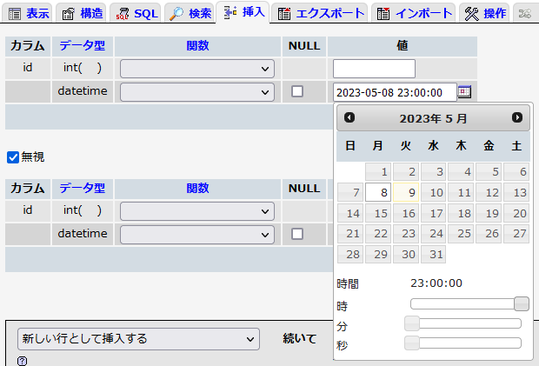The image size is (539, 366).
Task: Click the partially hidden rightmost tab icon
Action: pos(525,14)
